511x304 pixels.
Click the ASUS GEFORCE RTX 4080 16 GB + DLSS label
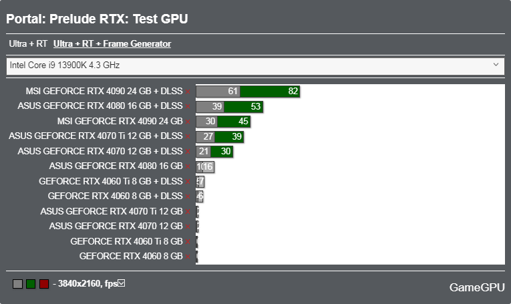tap(100, 106)
